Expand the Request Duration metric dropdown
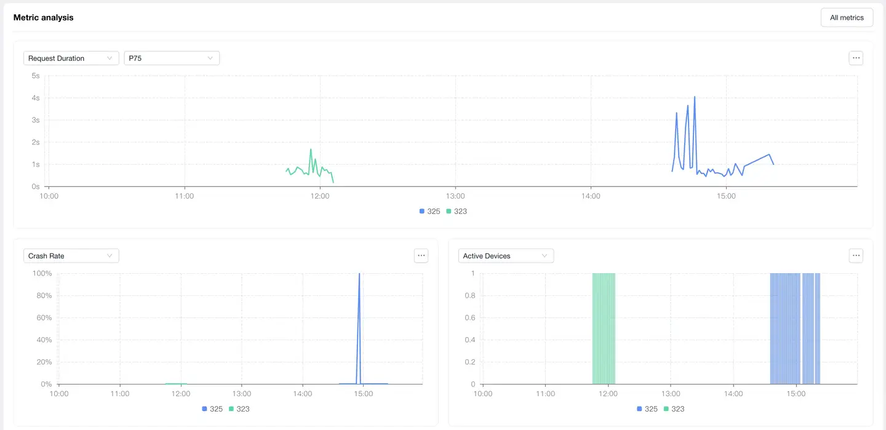This screenshot has height=430, width=886. (71, 58)
